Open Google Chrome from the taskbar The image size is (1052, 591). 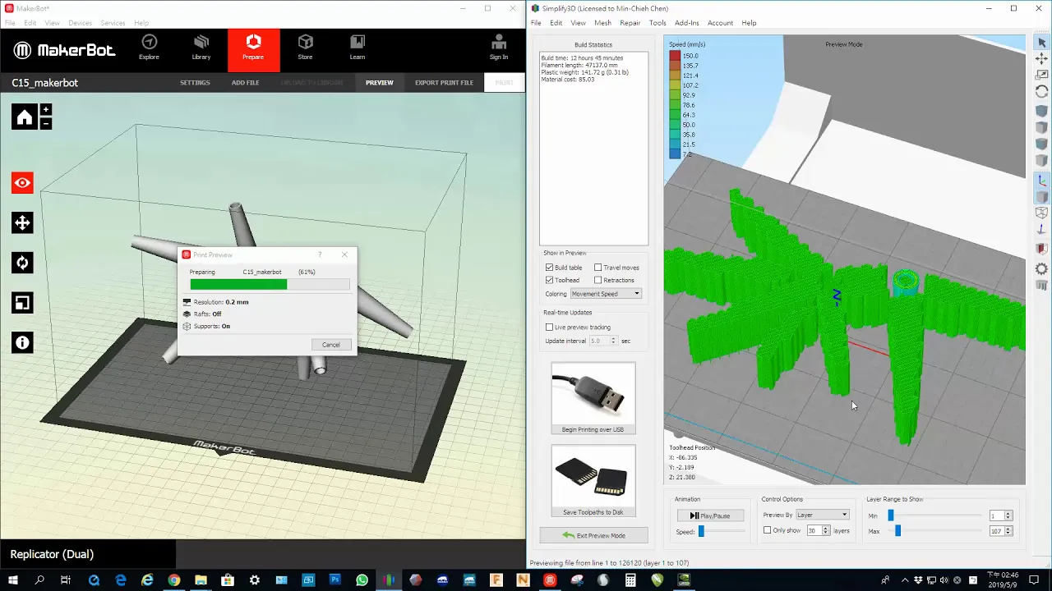[x=174, y=580]
